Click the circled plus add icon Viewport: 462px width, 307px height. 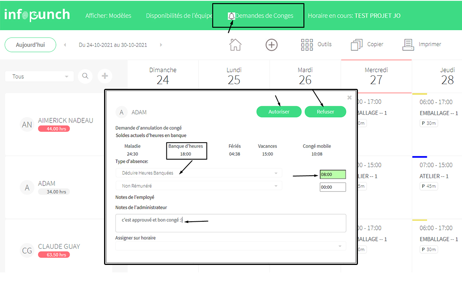point(271,45)
